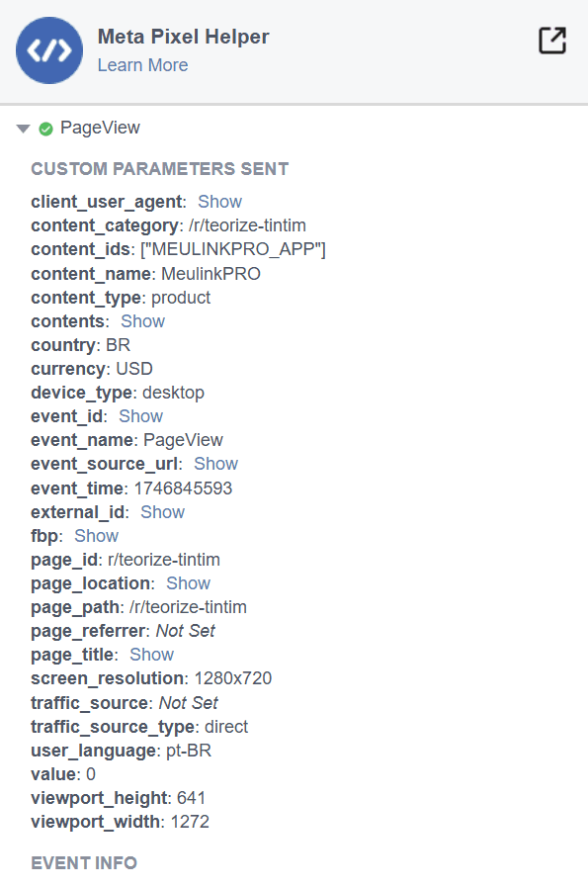Click the green PageView status checkmark

tap(45, 130)
